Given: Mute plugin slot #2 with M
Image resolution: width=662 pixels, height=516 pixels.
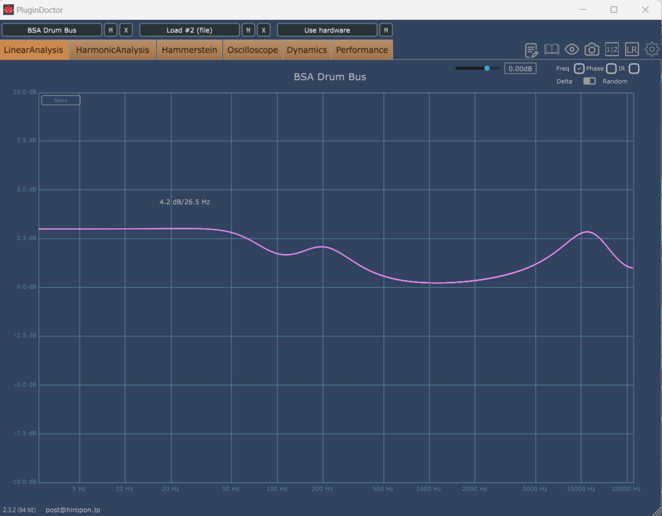Looking at the screenshot, I should [248, 30].
